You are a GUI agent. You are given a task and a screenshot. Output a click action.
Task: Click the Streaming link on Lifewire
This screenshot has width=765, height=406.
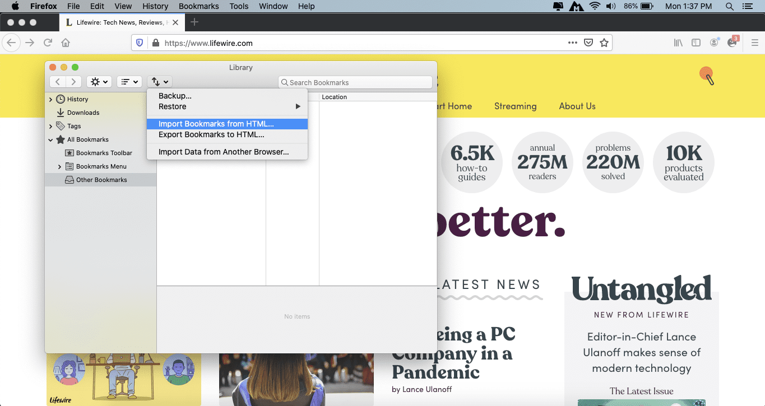[515, 106]
